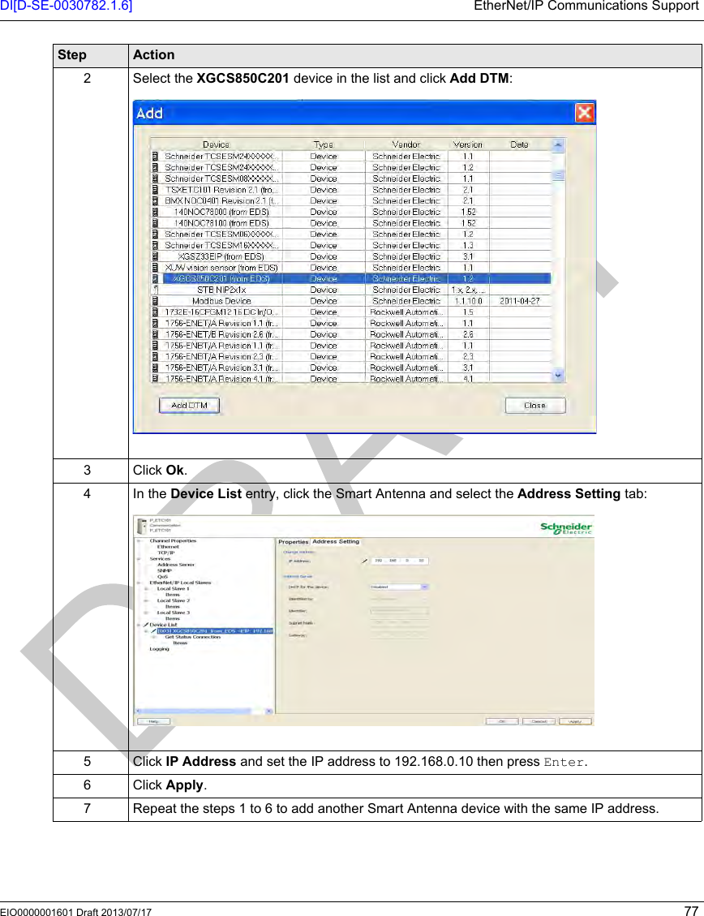Image resolution: width=704 pixels, height=916 pixels.
Task: Click IP Address input field
Action: [x=399, y=561]
